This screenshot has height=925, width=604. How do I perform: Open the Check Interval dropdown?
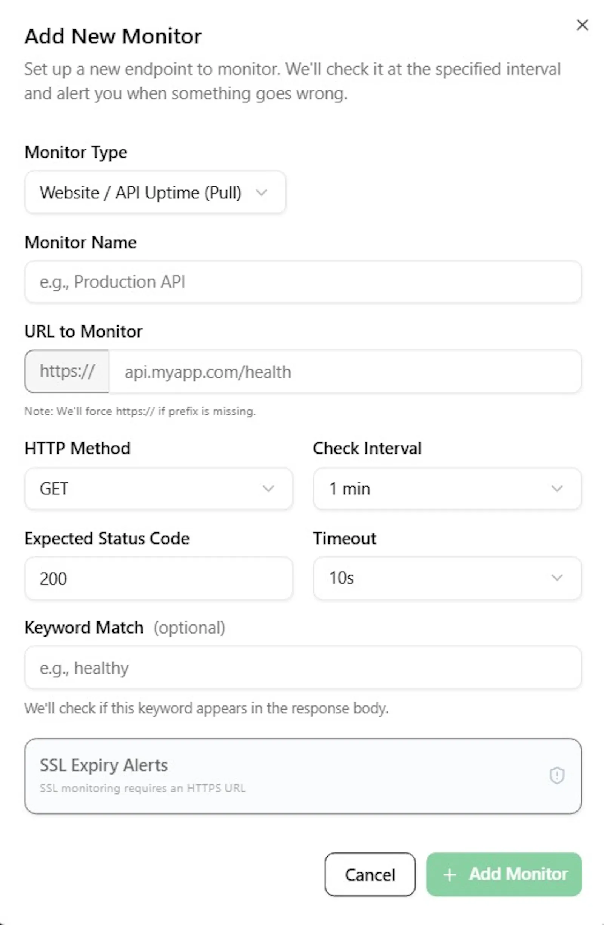tap(447, 488)
